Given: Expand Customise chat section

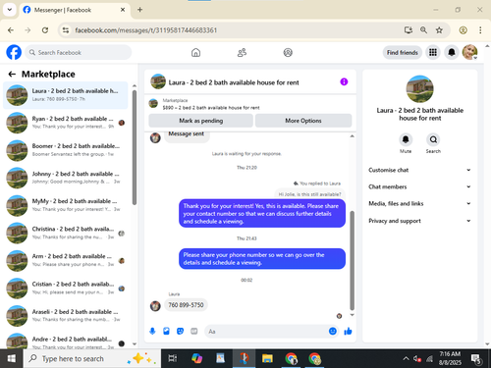Looking at the screenshot, I should [x=419, y=170].
